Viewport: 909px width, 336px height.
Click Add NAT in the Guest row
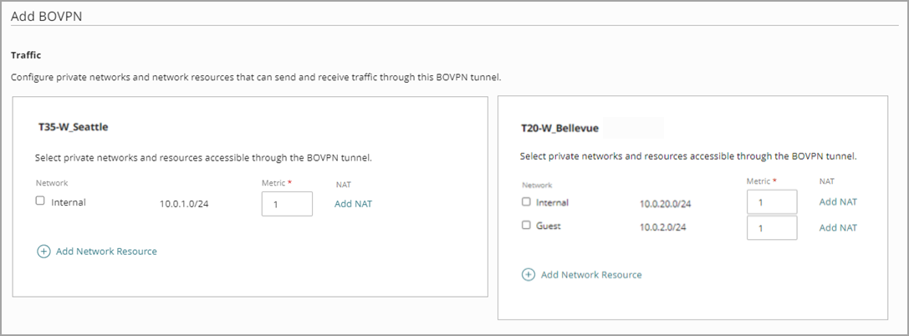click(838, 227)
